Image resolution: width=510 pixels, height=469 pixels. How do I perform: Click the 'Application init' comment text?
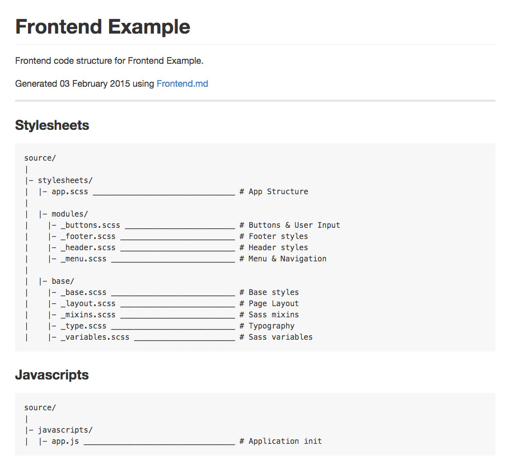[x=285, y=441]
